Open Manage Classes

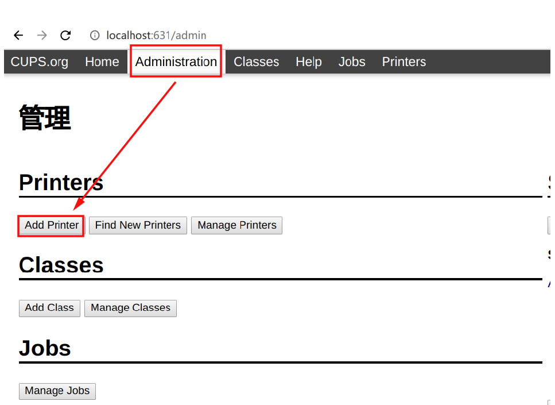click(x=130, y=308)
